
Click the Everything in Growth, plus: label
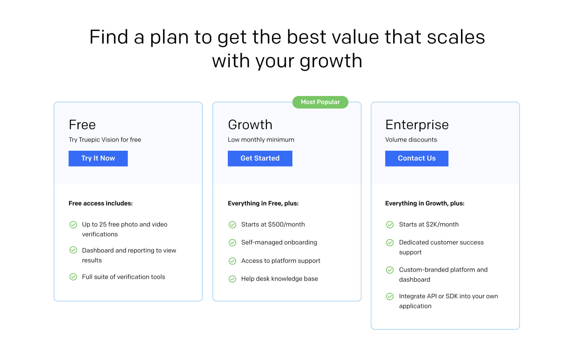[x=425, y=203]
